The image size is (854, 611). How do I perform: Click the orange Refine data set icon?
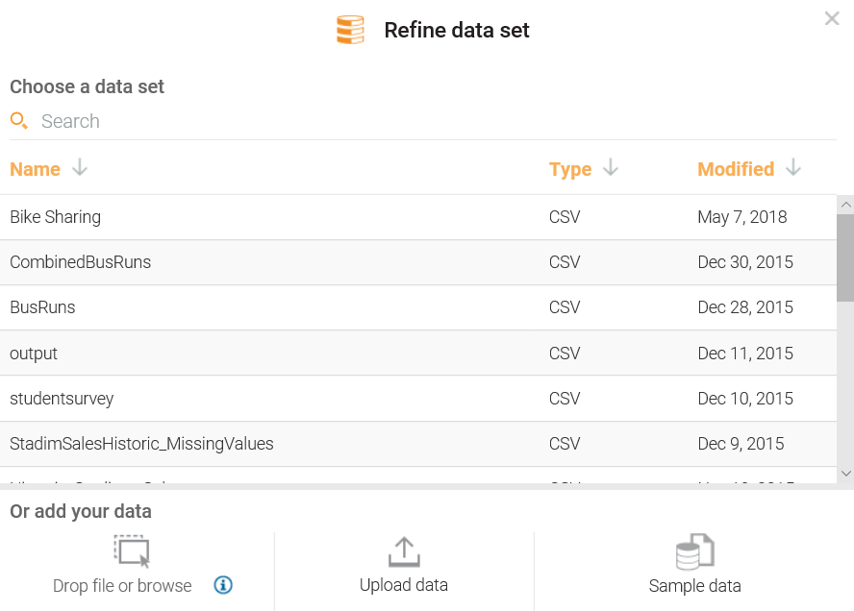350,30
